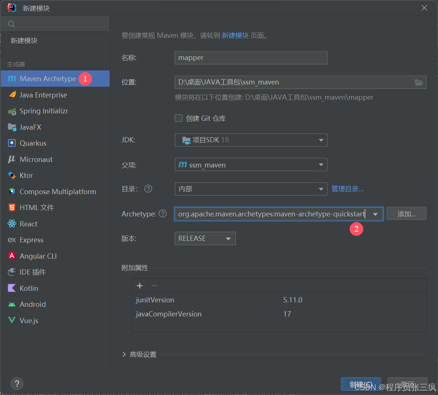Select Micronaut generator

click(55, 159)
